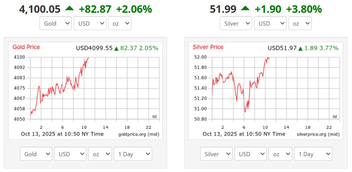
Task: Expand the Silver dropdown below silver chart
Action: (216, 154)
